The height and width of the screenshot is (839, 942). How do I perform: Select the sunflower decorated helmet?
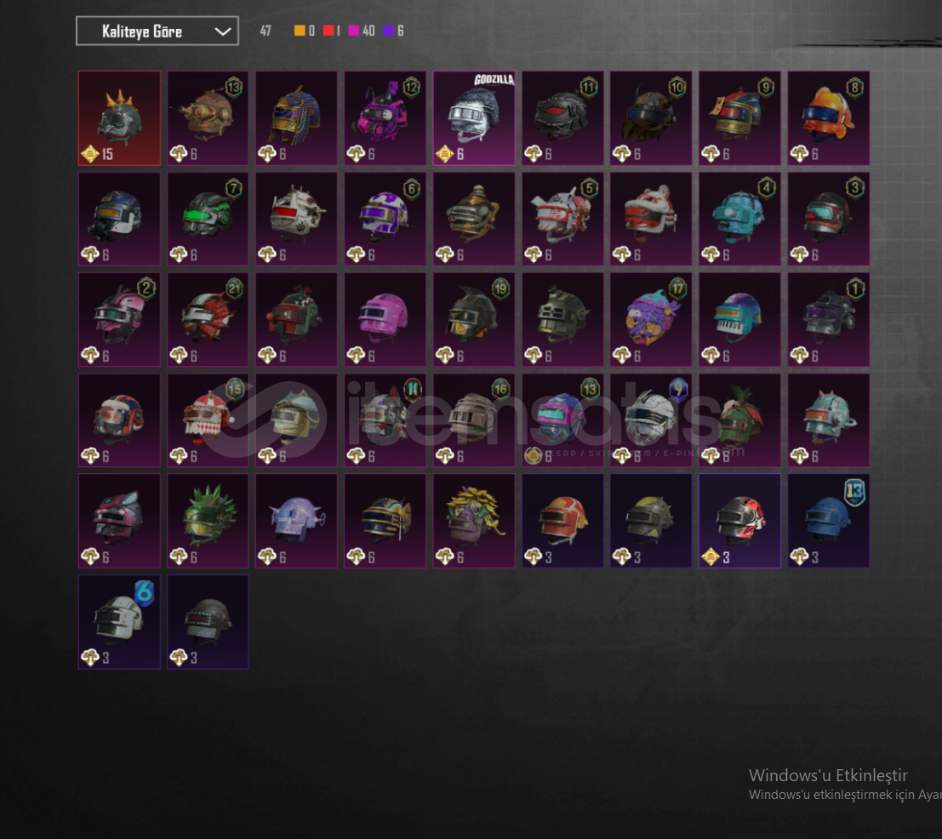click(474, 522)
